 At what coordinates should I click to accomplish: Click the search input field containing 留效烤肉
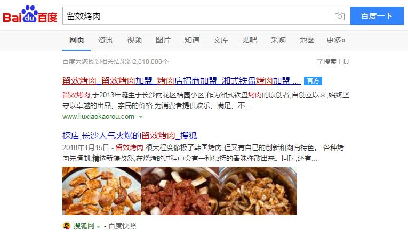[x=198, y=16]
